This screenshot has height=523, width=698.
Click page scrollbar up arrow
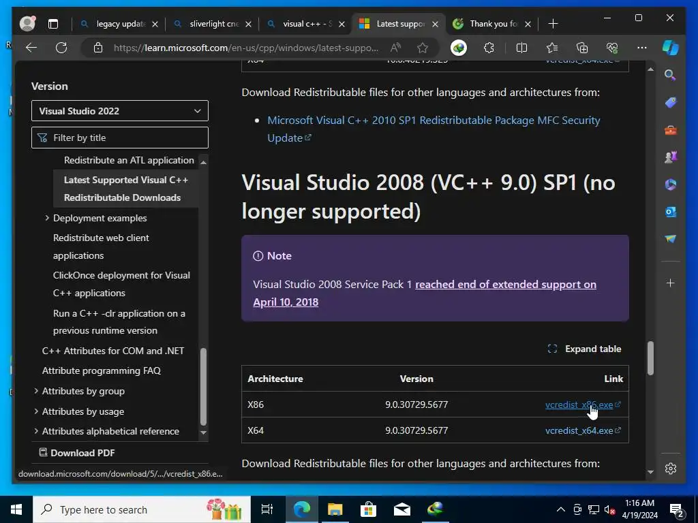click(x=650, y=69)
